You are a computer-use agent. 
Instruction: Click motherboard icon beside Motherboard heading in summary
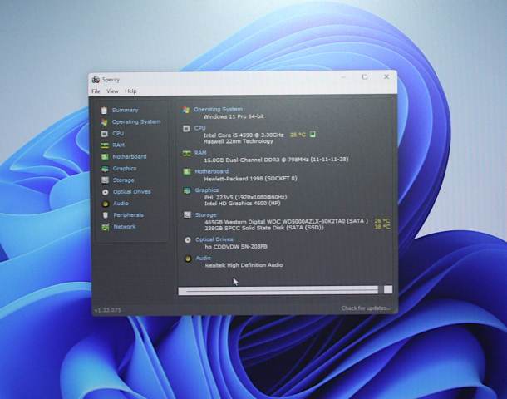187,172
